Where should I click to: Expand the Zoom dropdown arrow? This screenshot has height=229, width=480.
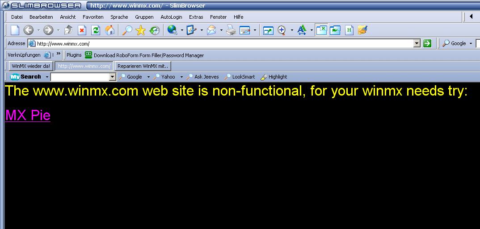[292, 30]
